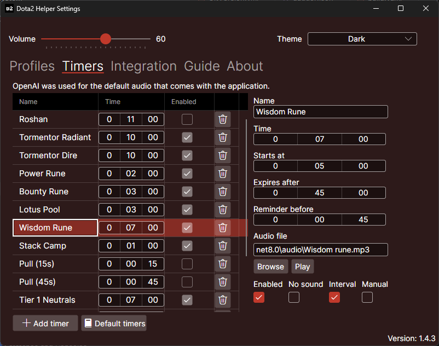Delete the Lotus Pool timer
Image resolution: width=439 pixels, height=346 pixels.
click(223, 209)
